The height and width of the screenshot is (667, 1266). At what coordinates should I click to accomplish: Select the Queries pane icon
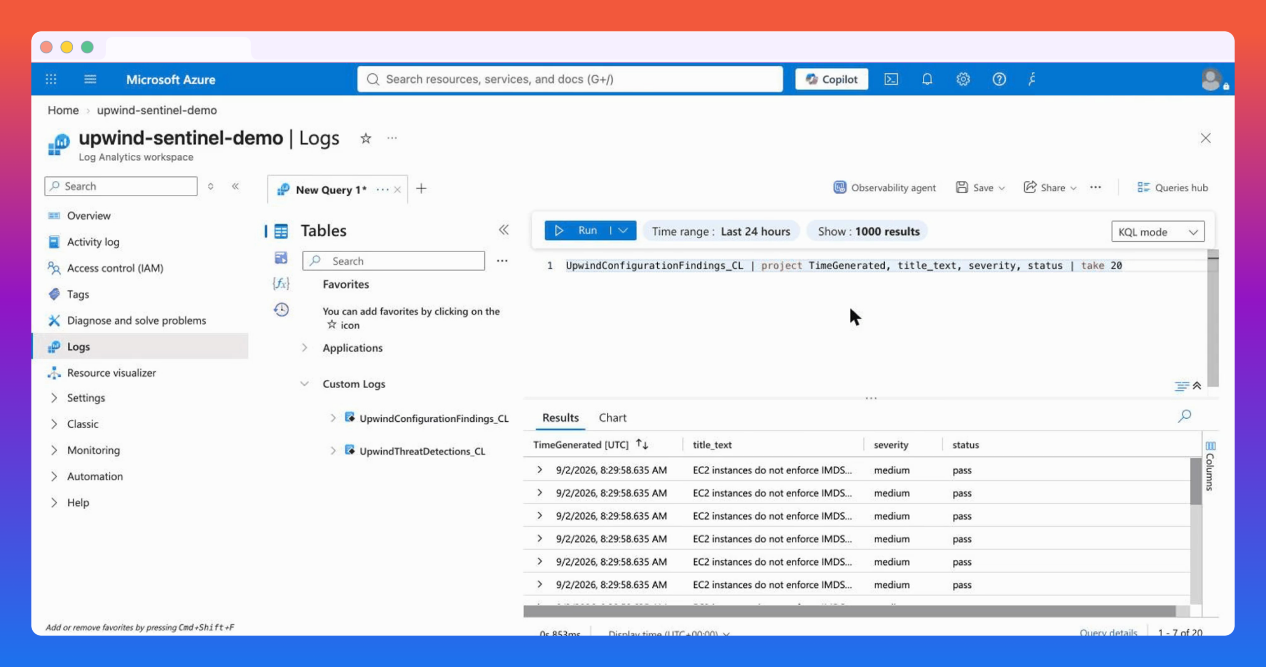281,258
